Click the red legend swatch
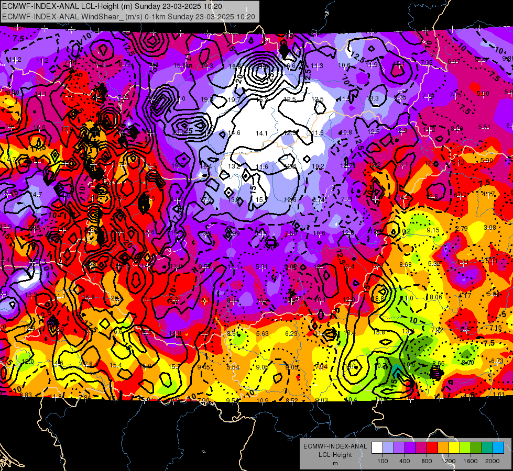This screenshot has width=513, height=471. point(432,448)
